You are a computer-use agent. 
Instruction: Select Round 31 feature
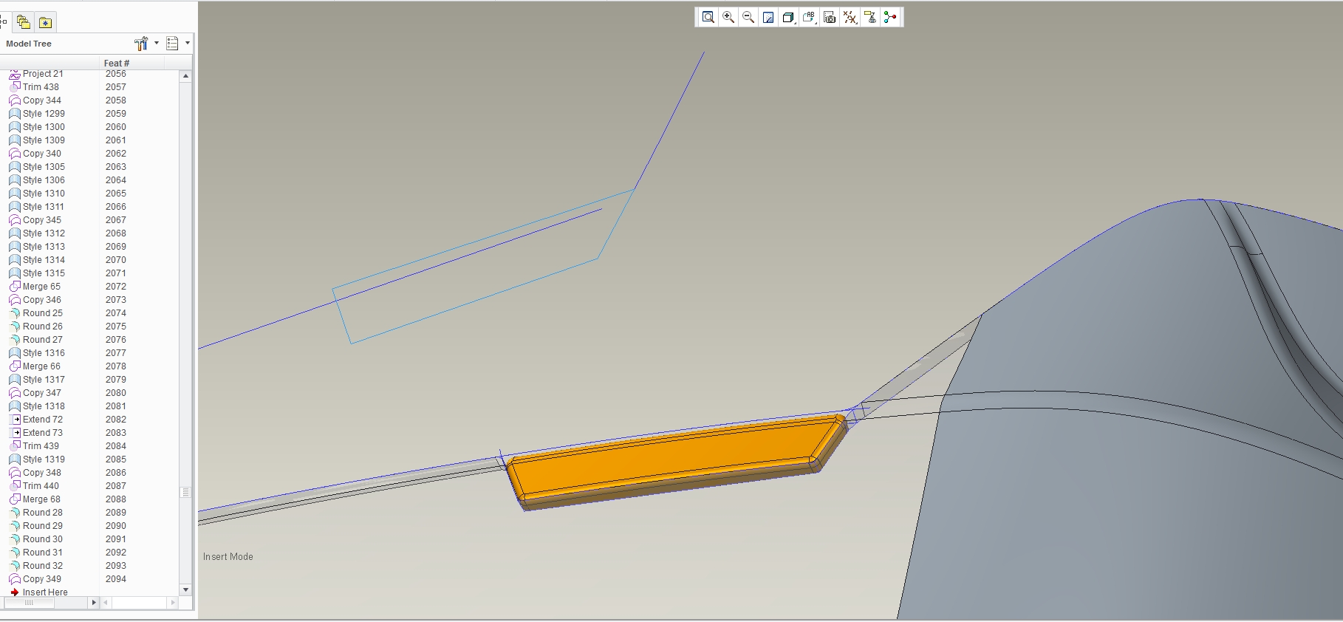click(x=43, y=553)
